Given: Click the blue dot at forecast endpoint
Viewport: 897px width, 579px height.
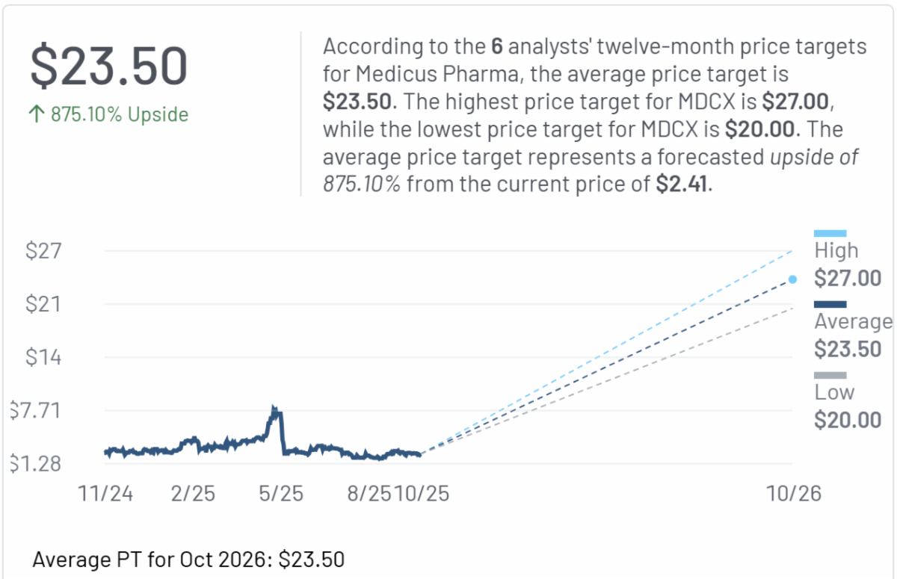Looking at the screenshot, I should pyautogui.click(x=792, y=279).
